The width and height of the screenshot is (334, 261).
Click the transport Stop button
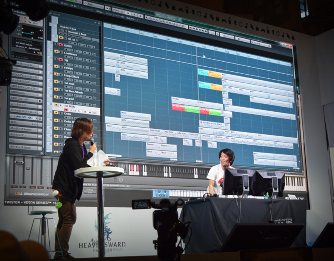pos(128,13)
